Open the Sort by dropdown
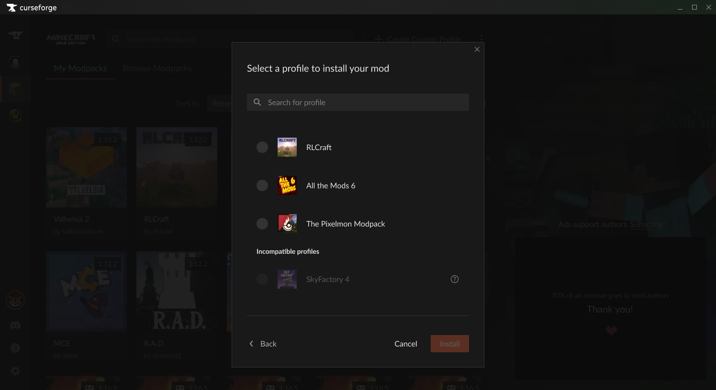The width and height of the screenshot is (716, 390). [219, 103]
